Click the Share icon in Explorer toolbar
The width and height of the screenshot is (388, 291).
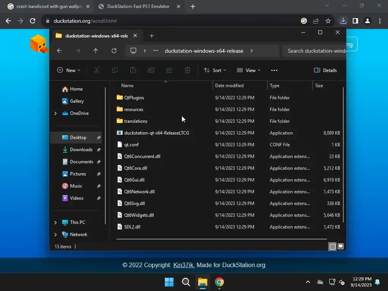169,70
